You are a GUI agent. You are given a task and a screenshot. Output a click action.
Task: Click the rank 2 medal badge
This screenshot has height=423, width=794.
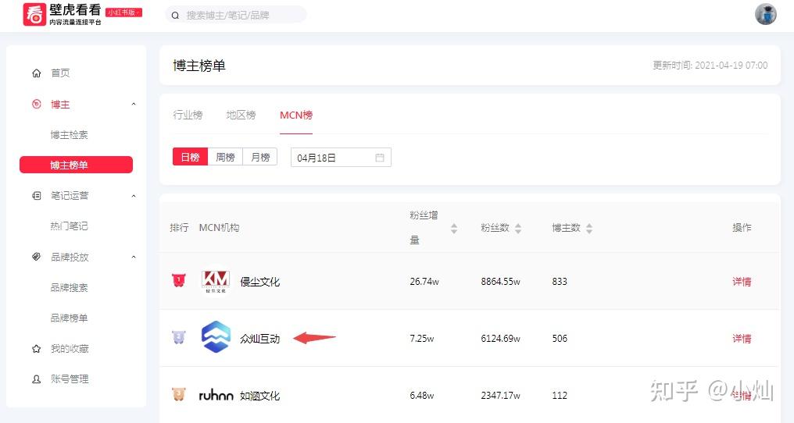pos(179,337)
